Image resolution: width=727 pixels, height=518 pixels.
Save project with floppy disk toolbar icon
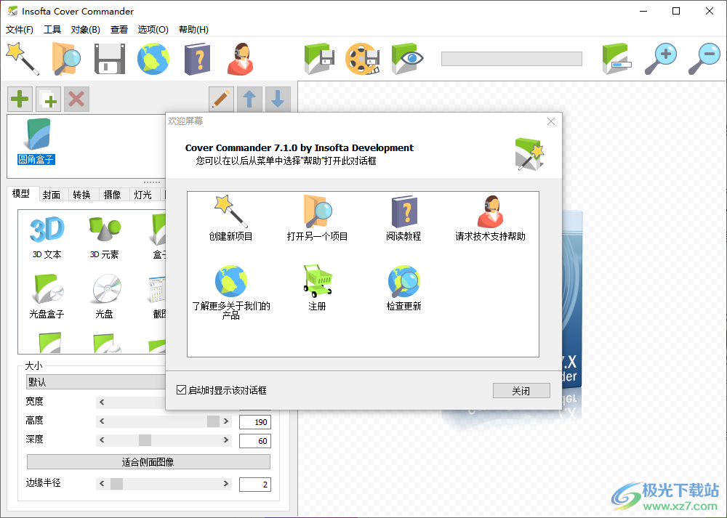point(110,59)
